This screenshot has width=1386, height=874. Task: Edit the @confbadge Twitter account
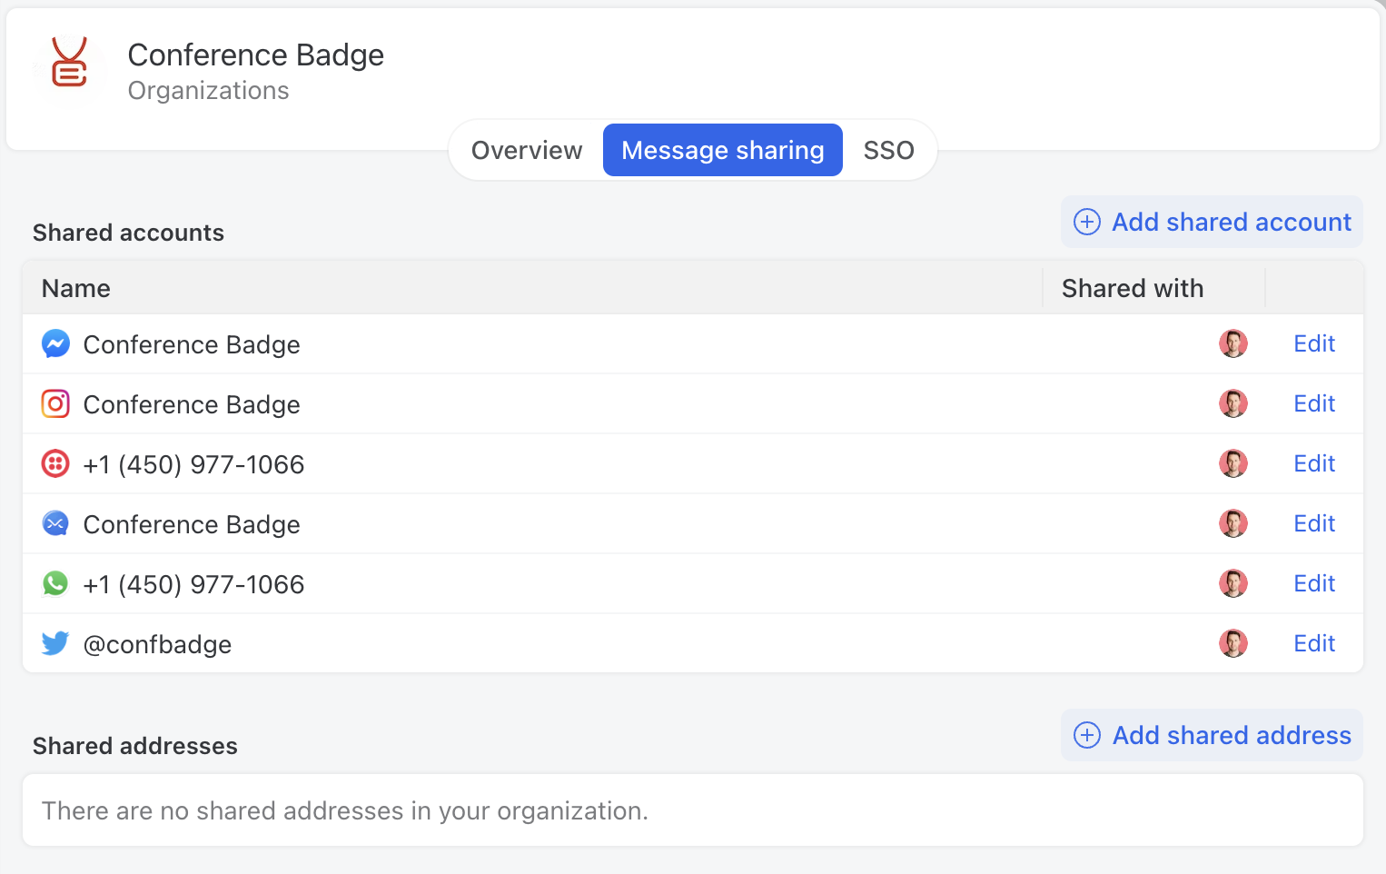1313,642
